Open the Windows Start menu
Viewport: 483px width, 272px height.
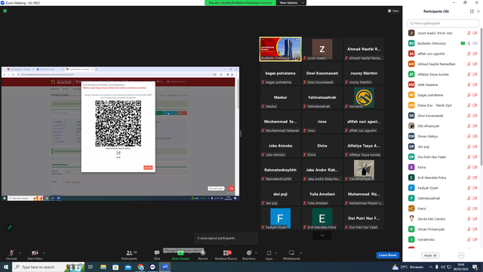[x=6, y=267]
